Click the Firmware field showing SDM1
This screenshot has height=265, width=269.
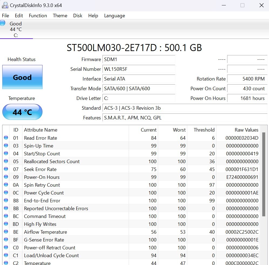tap(139, 59)
